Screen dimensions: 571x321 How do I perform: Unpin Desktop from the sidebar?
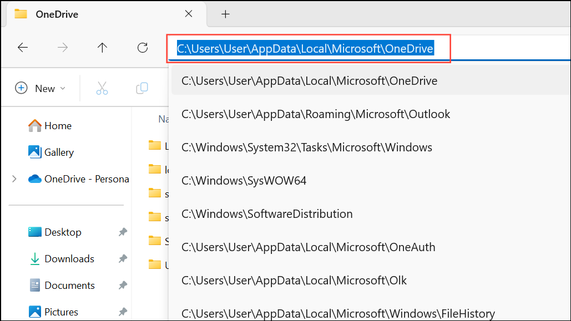pyautogui.click(x=123, y=232)
